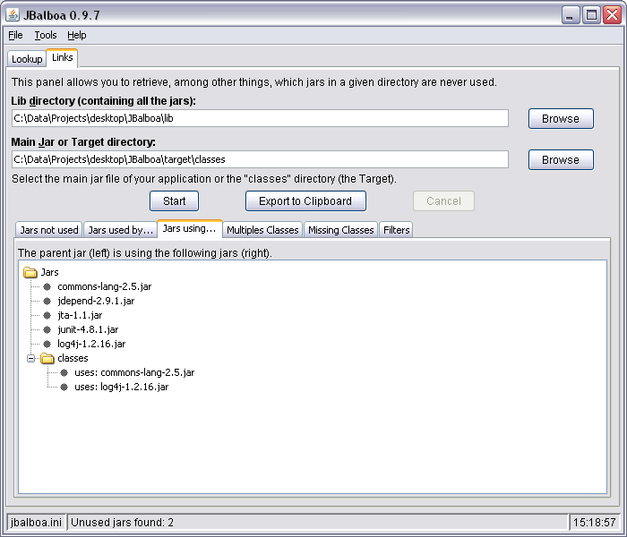This screenshot has height=537, width=627.
Task: Select commons-lang-2.5.jar in the tree
Action: click(x=105, y=287)
